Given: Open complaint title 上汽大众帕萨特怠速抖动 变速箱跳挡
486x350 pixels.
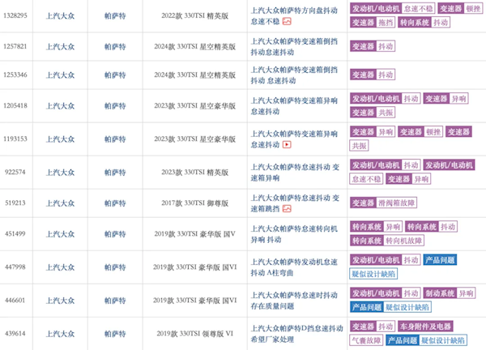Looking at the screenshot, I should tap(295, 203).
